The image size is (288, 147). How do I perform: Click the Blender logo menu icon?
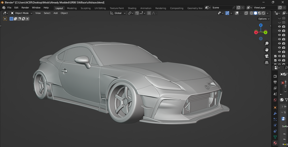coord(4,8)
